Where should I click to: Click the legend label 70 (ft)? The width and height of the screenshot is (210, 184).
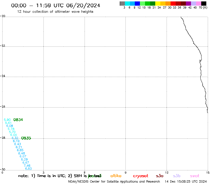tap(203, 7)
